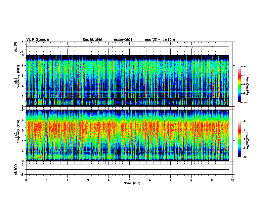Click the ch.1 spectrogram upper color bar

pyautogui.click(x=239, y=84)
